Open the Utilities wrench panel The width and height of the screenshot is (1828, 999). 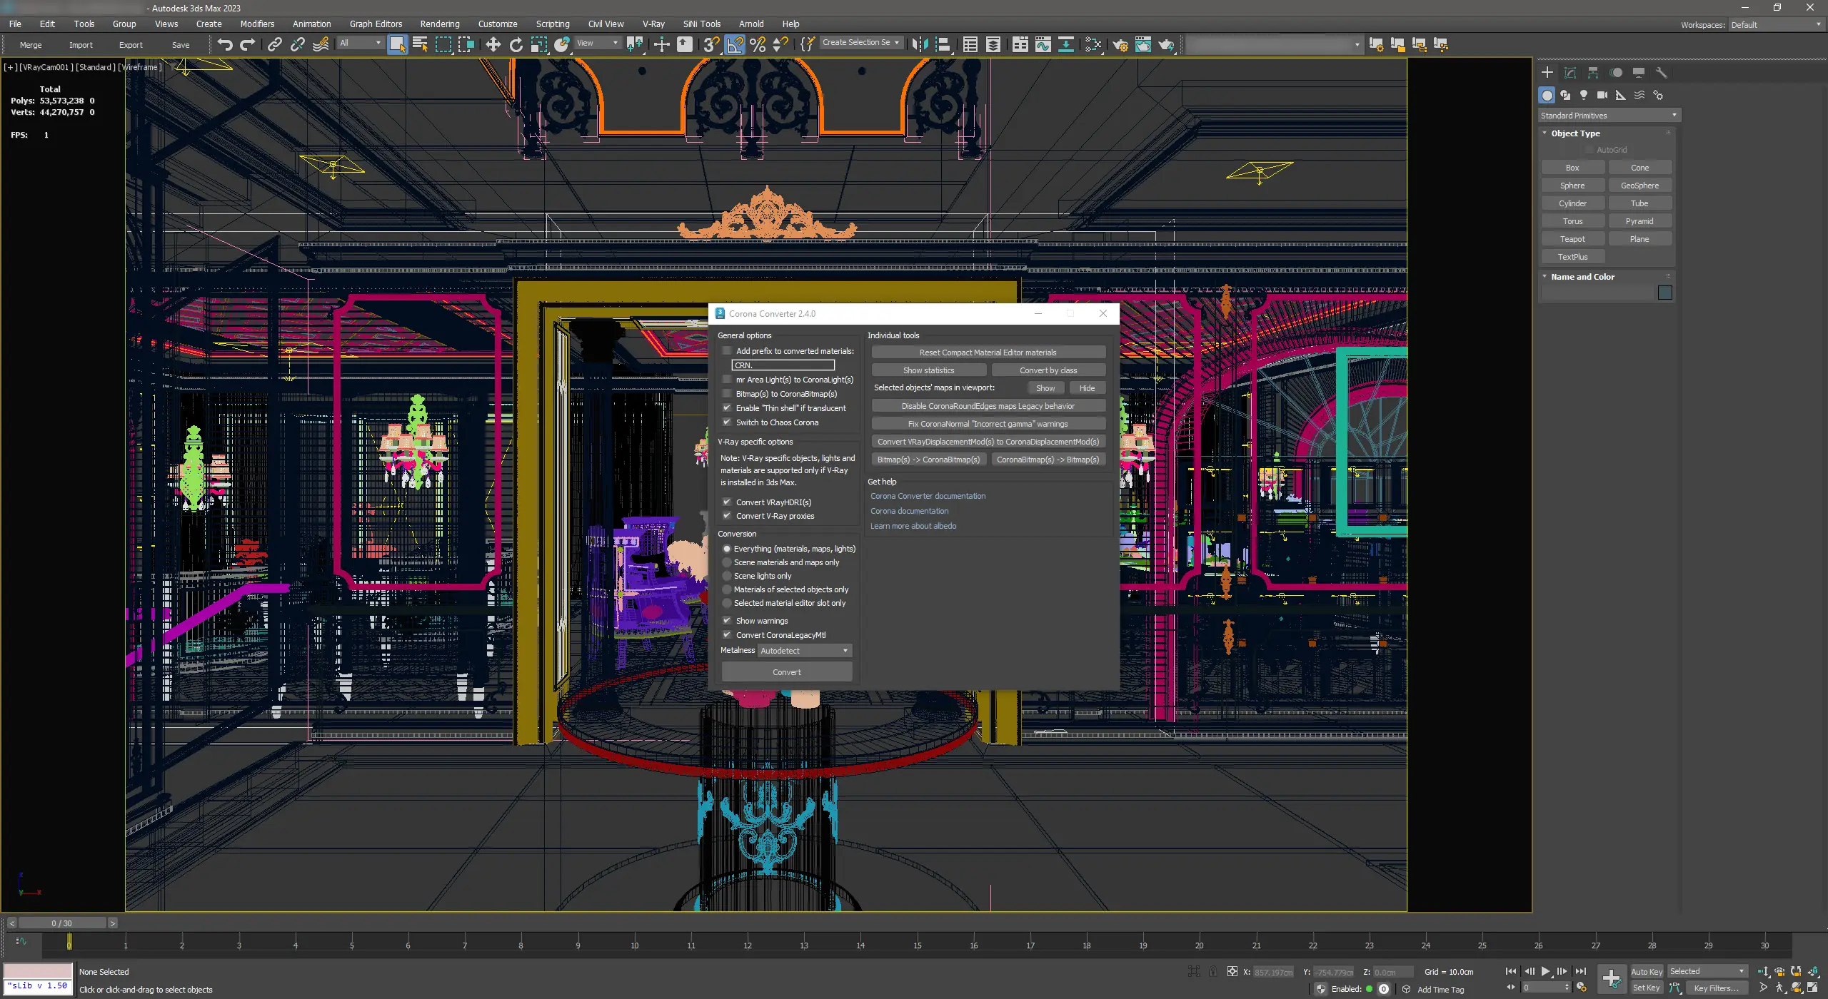click(1661, 72)
